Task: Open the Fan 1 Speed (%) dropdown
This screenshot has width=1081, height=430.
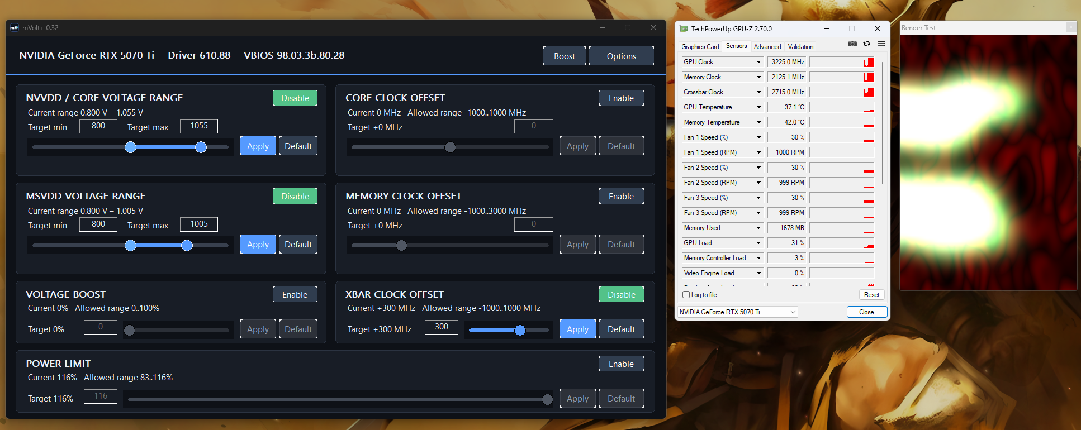Action: point(758,137)
